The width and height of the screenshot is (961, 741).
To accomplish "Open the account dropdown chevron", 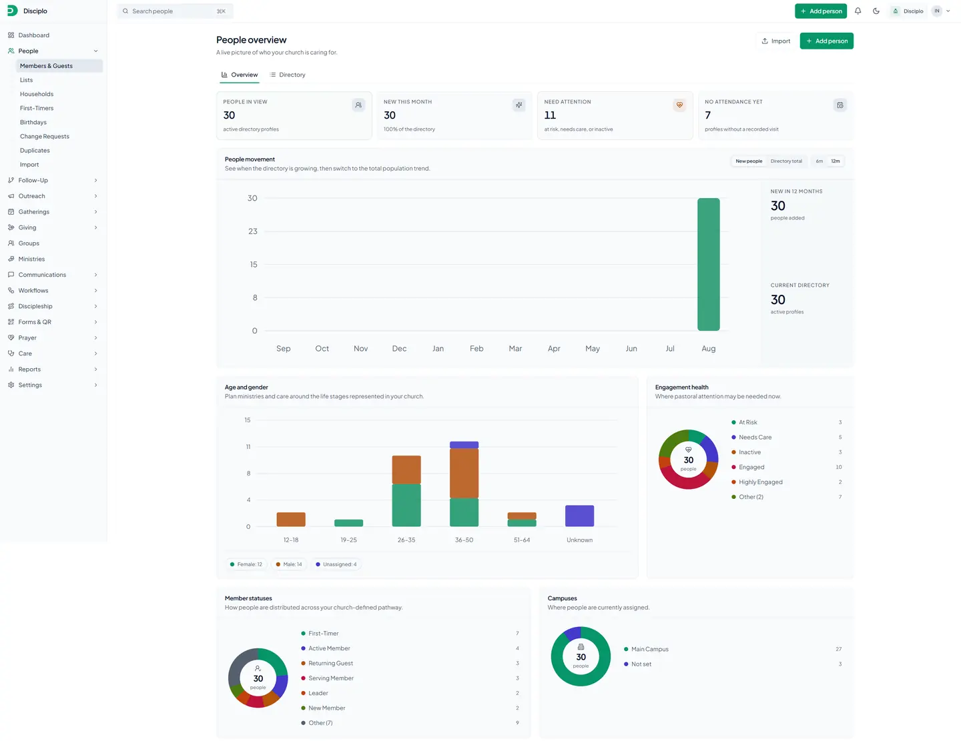I will click(948, 11).
